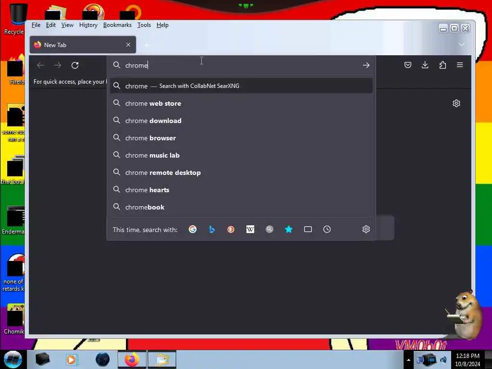Click the address bar containing chrome
This screenshot has width=492, height=369.
[241, 65]
